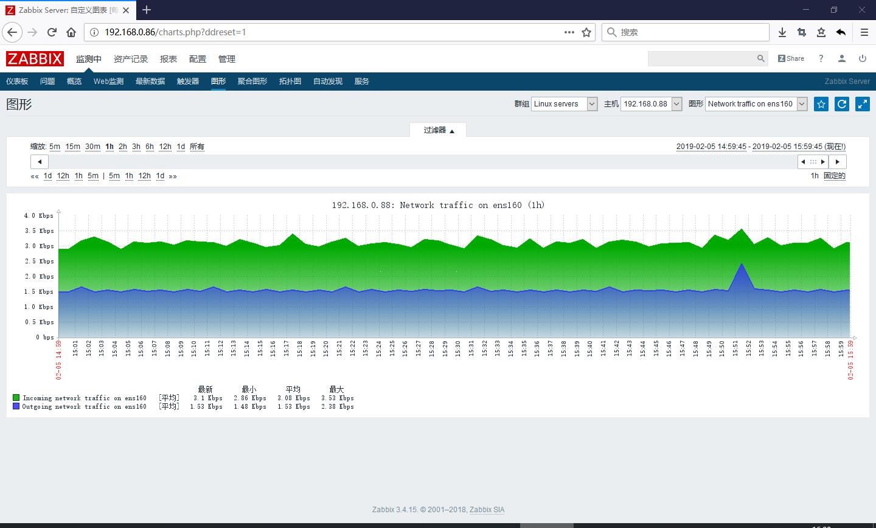Screen dimensions: 876x528
Task: Open user profile icon
Action: [842, 58]
